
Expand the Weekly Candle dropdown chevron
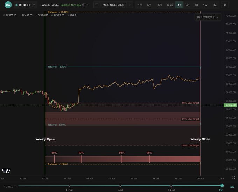coord(88,5)
